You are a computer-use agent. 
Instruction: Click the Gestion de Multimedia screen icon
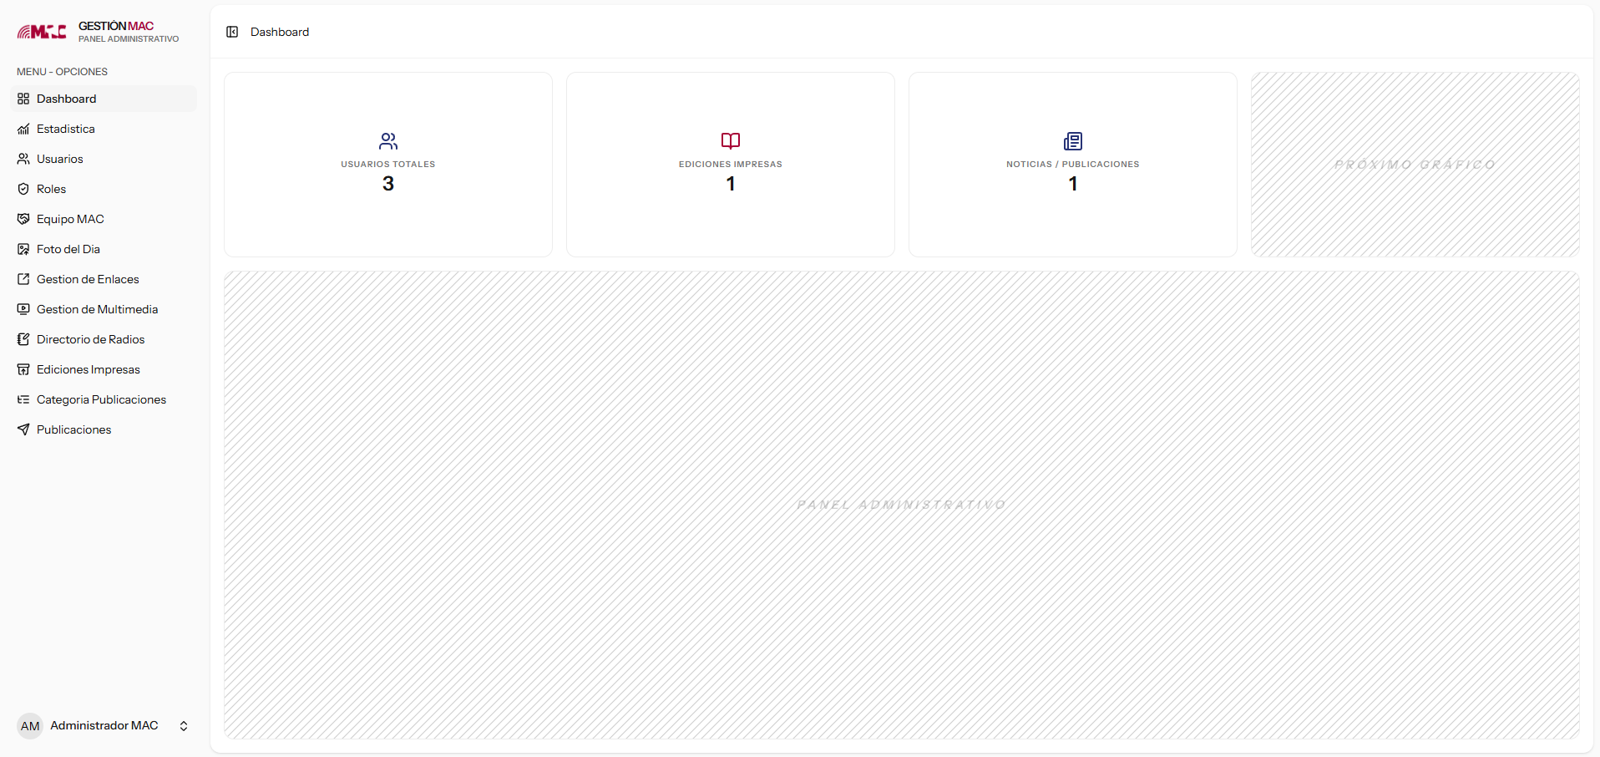23,309
